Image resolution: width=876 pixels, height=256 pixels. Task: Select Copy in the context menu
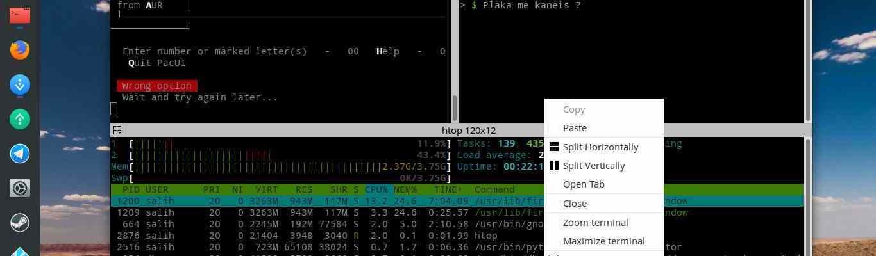574,109
